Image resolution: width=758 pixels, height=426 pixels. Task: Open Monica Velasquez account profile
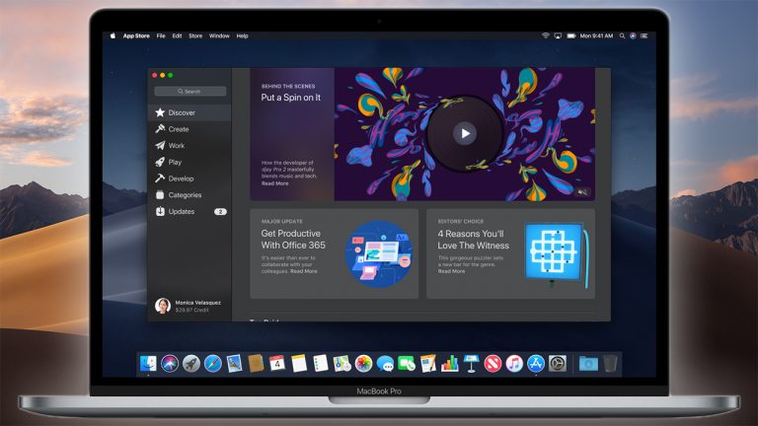189,306
